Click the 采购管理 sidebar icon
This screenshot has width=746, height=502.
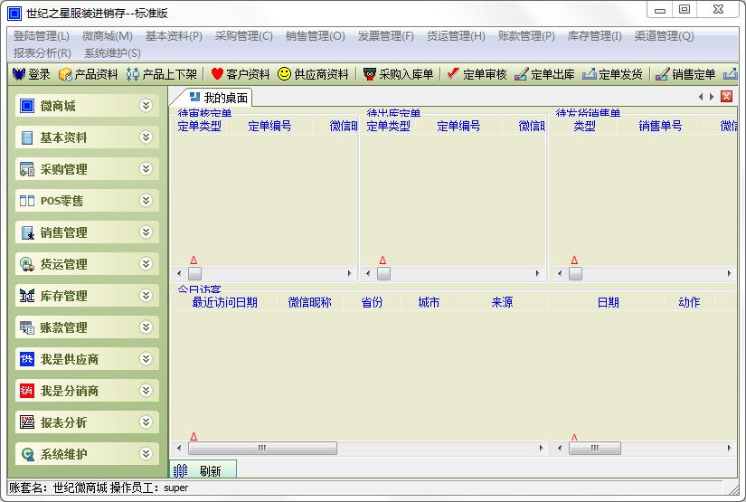point(27,169)
